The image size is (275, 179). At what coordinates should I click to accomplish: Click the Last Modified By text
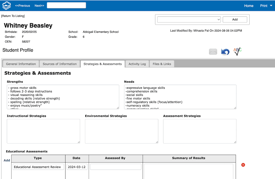point(206,31)
